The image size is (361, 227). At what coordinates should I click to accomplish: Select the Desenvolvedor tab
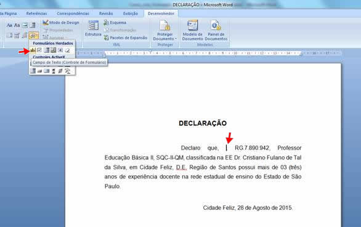[161, 14]
